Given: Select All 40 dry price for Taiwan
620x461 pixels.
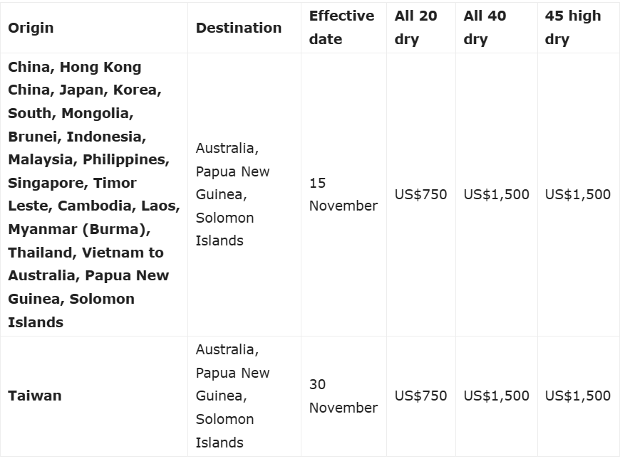Looking at the screenshot, I should click(x=496, y=396).
